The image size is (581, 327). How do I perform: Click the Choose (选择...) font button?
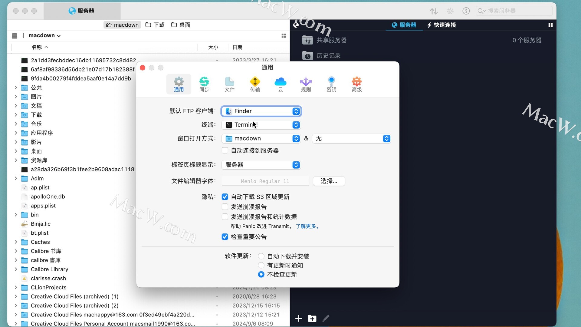pyautogui.click(x=329, y=181)
